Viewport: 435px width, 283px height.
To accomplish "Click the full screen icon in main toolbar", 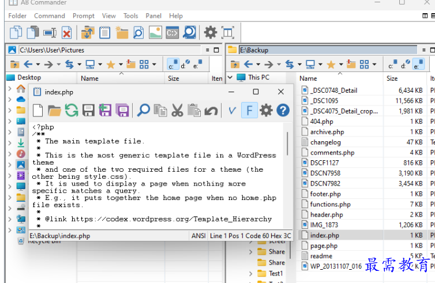I will pos(227,32).
